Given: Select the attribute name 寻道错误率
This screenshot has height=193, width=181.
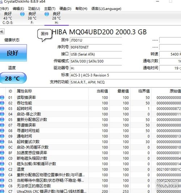Looking at the screenshot, I should (26, 125).
